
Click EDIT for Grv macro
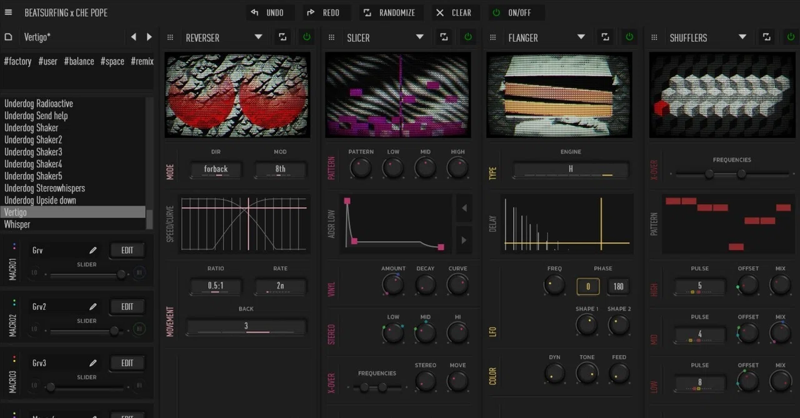tap(127, 250)
